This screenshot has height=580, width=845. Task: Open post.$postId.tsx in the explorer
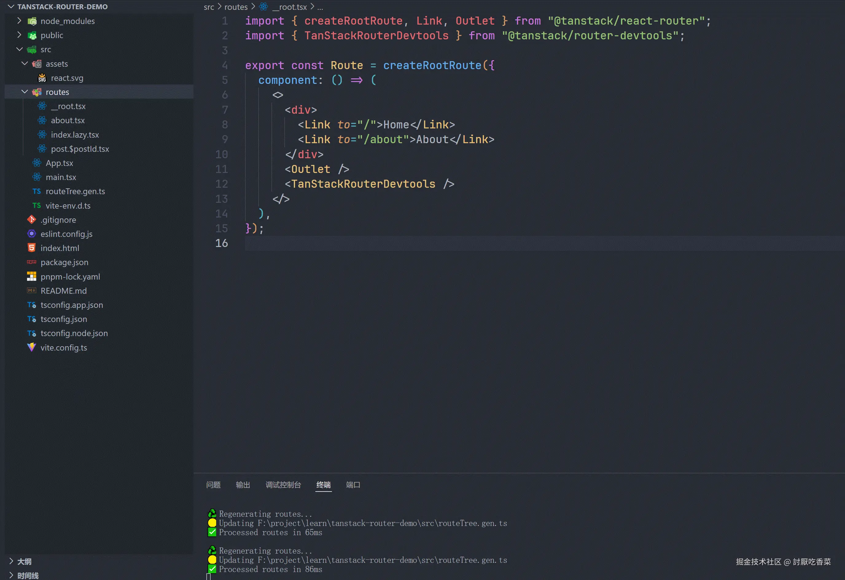[x=80, y=149]
